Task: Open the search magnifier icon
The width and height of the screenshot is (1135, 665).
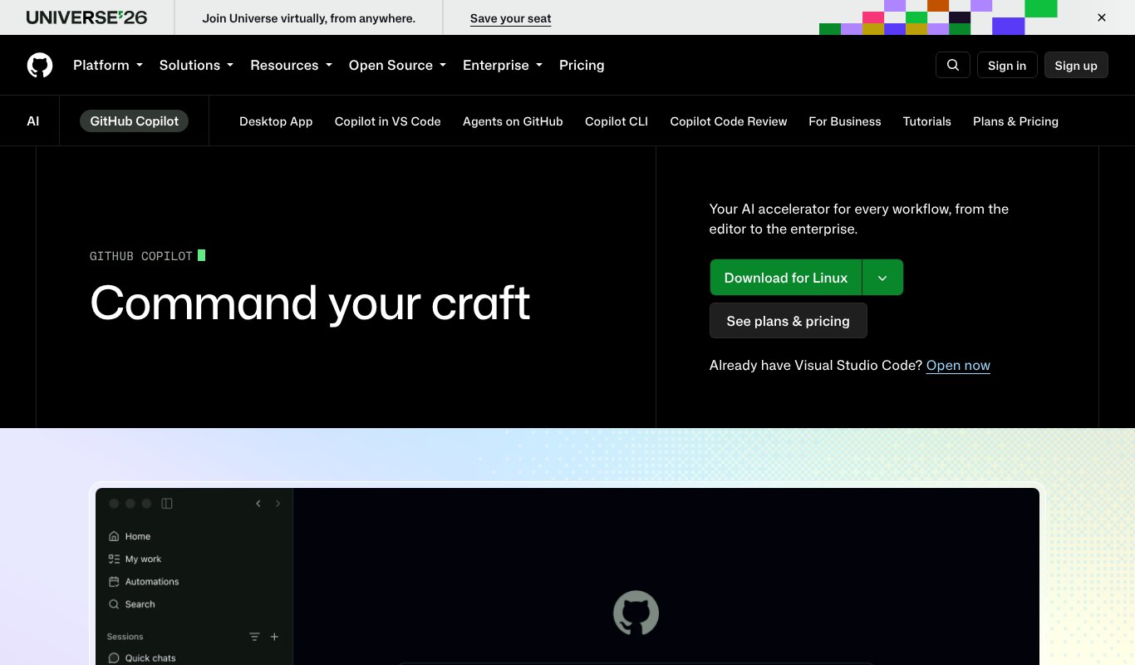Action: 953,65
